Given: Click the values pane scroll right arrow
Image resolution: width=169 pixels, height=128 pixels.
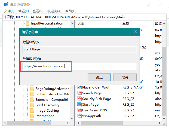Looking at the screenshot, I should point(159,123).
